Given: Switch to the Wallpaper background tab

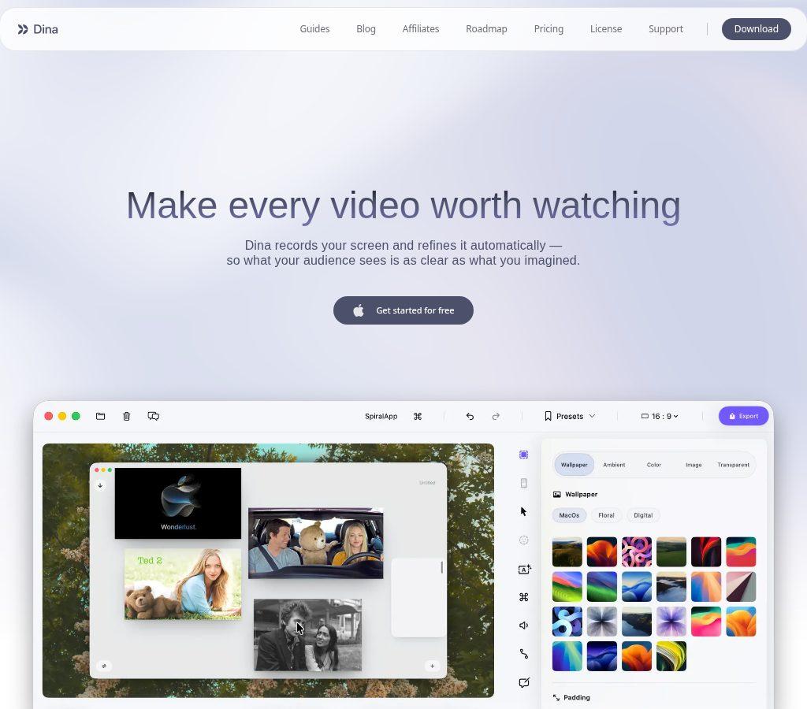Looking at the screenshot, I should coord(574,465).
